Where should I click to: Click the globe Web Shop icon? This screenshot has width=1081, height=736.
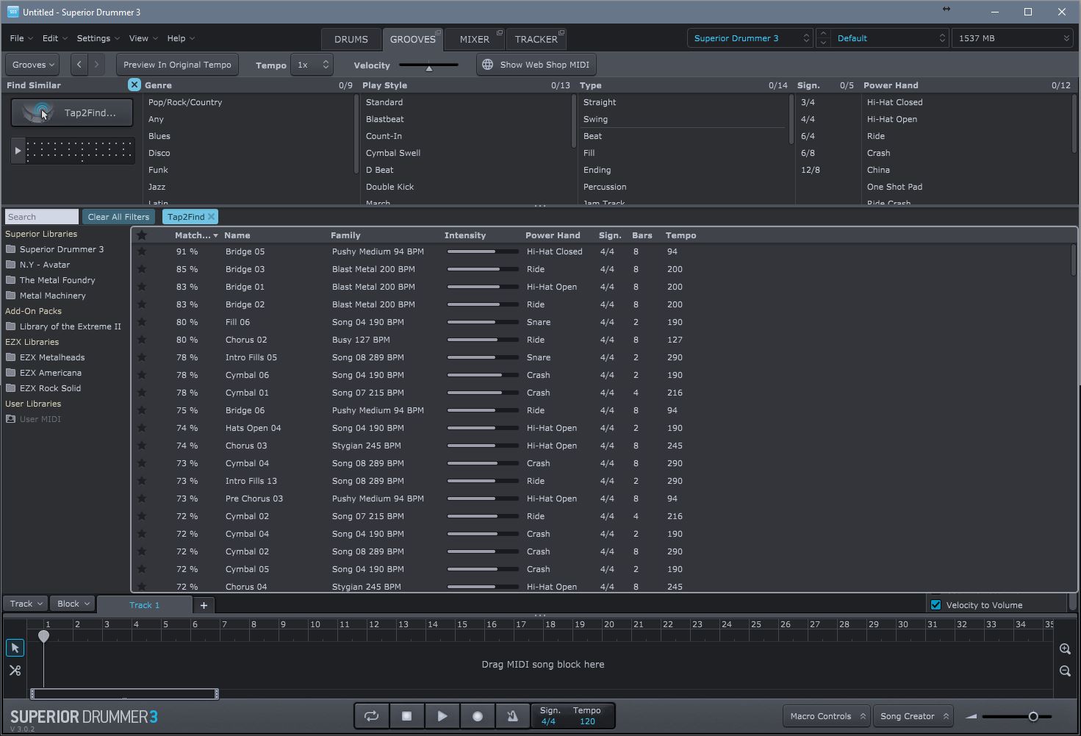(487, 65)
